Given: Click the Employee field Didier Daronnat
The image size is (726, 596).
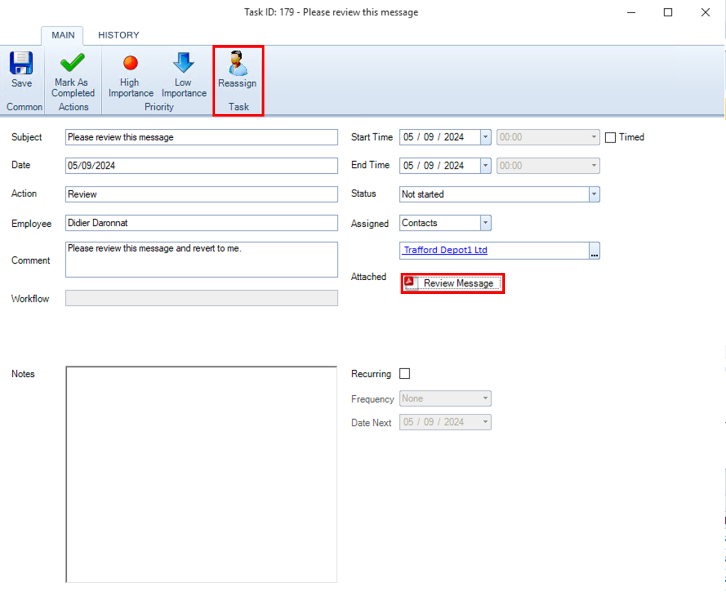Looking at the screenshot, I should point(201,223).
